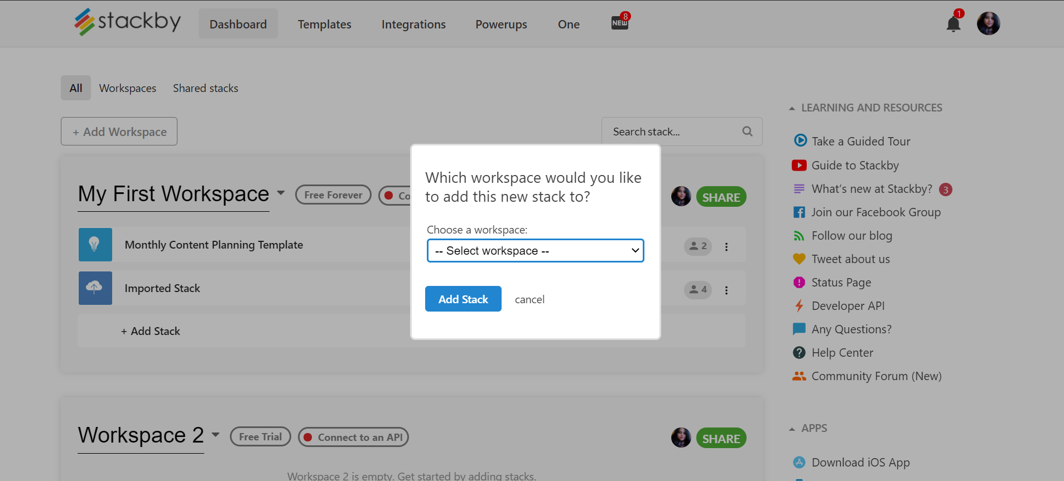The width and height of the screenshot is (1064, 481).
Task: Click the Status Page alert icon
Action: (799, 283)
